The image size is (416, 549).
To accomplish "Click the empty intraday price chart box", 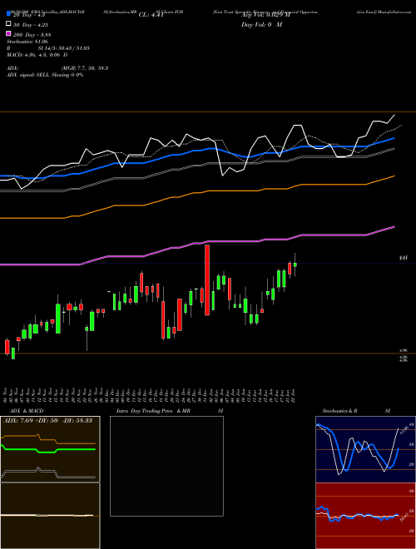I will [x=166, y=466].
